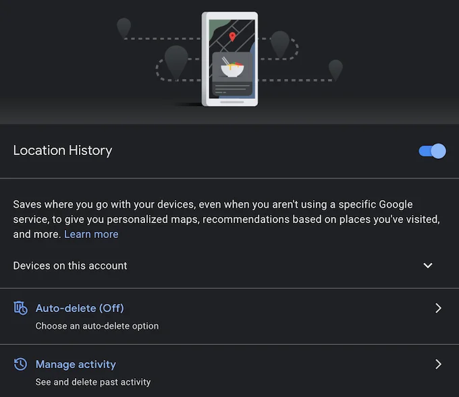This screenshot has width=459, height=397.
Task: Open the Manage activity link
Action: (x=76, y=364)
